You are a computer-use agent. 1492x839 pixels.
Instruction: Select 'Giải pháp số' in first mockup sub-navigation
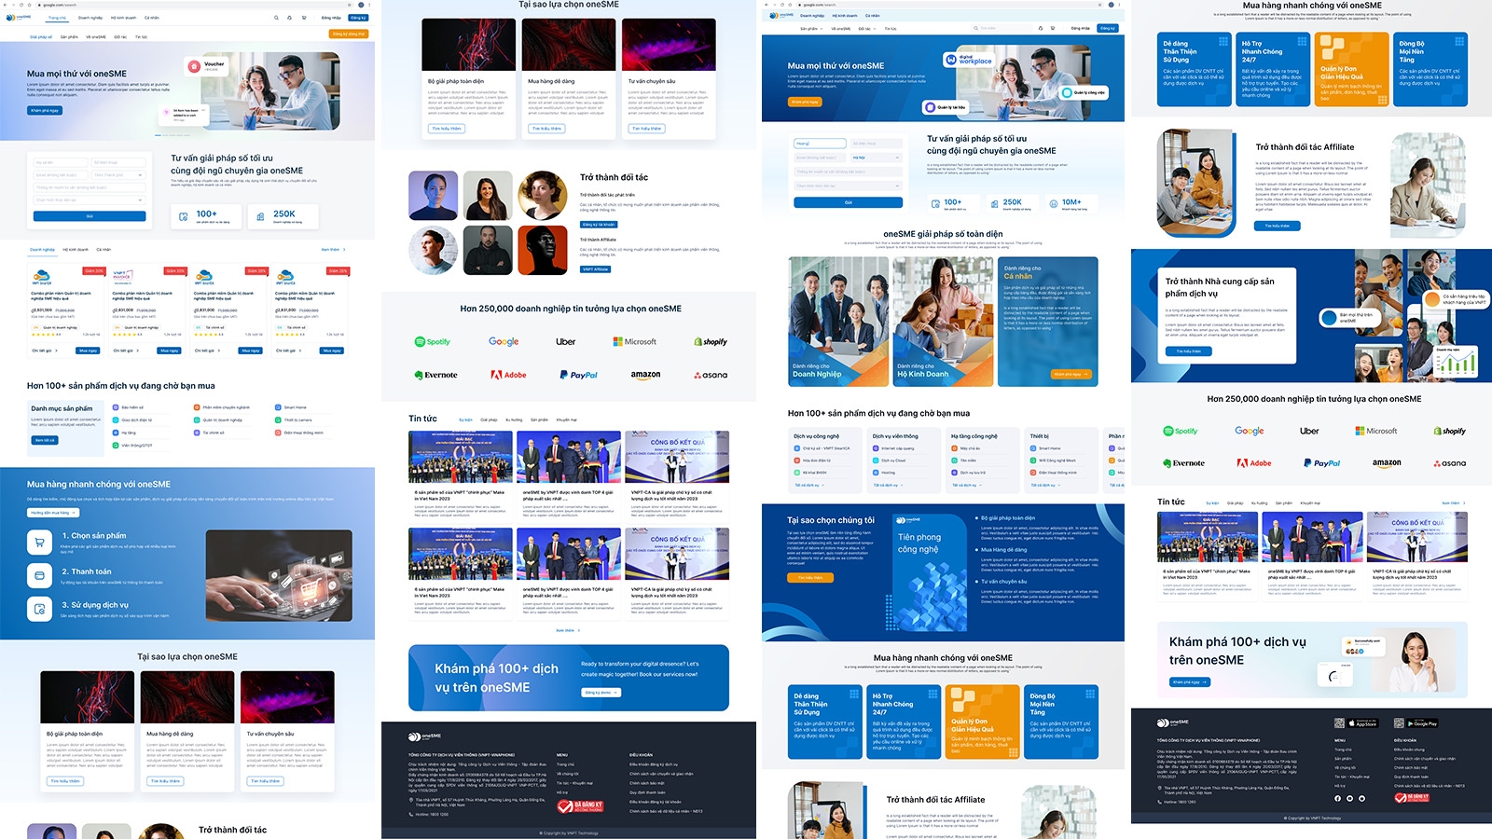[41, 37]
